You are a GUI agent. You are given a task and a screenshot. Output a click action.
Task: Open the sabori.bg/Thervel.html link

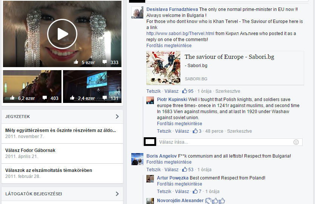tap(180, 34)
